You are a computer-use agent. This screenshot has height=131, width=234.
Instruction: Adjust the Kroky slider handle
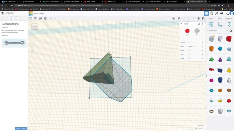coord(193,46)
